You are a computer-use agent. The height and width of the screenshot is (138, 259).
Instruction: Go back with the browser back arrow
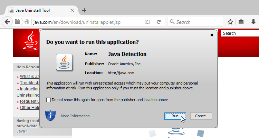coord(7,22)
